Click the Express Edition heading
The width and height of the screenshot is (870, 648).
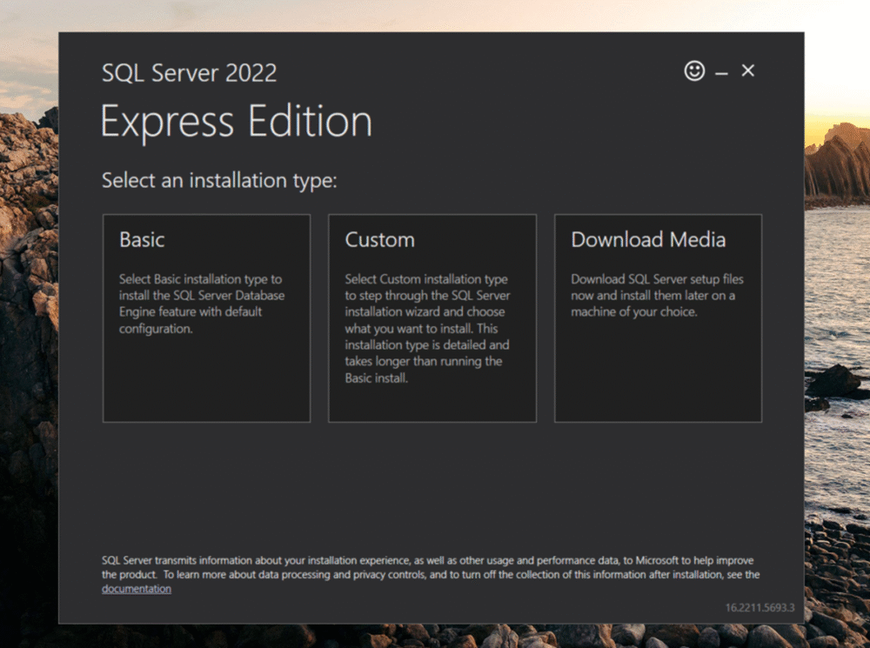[236, 121]
